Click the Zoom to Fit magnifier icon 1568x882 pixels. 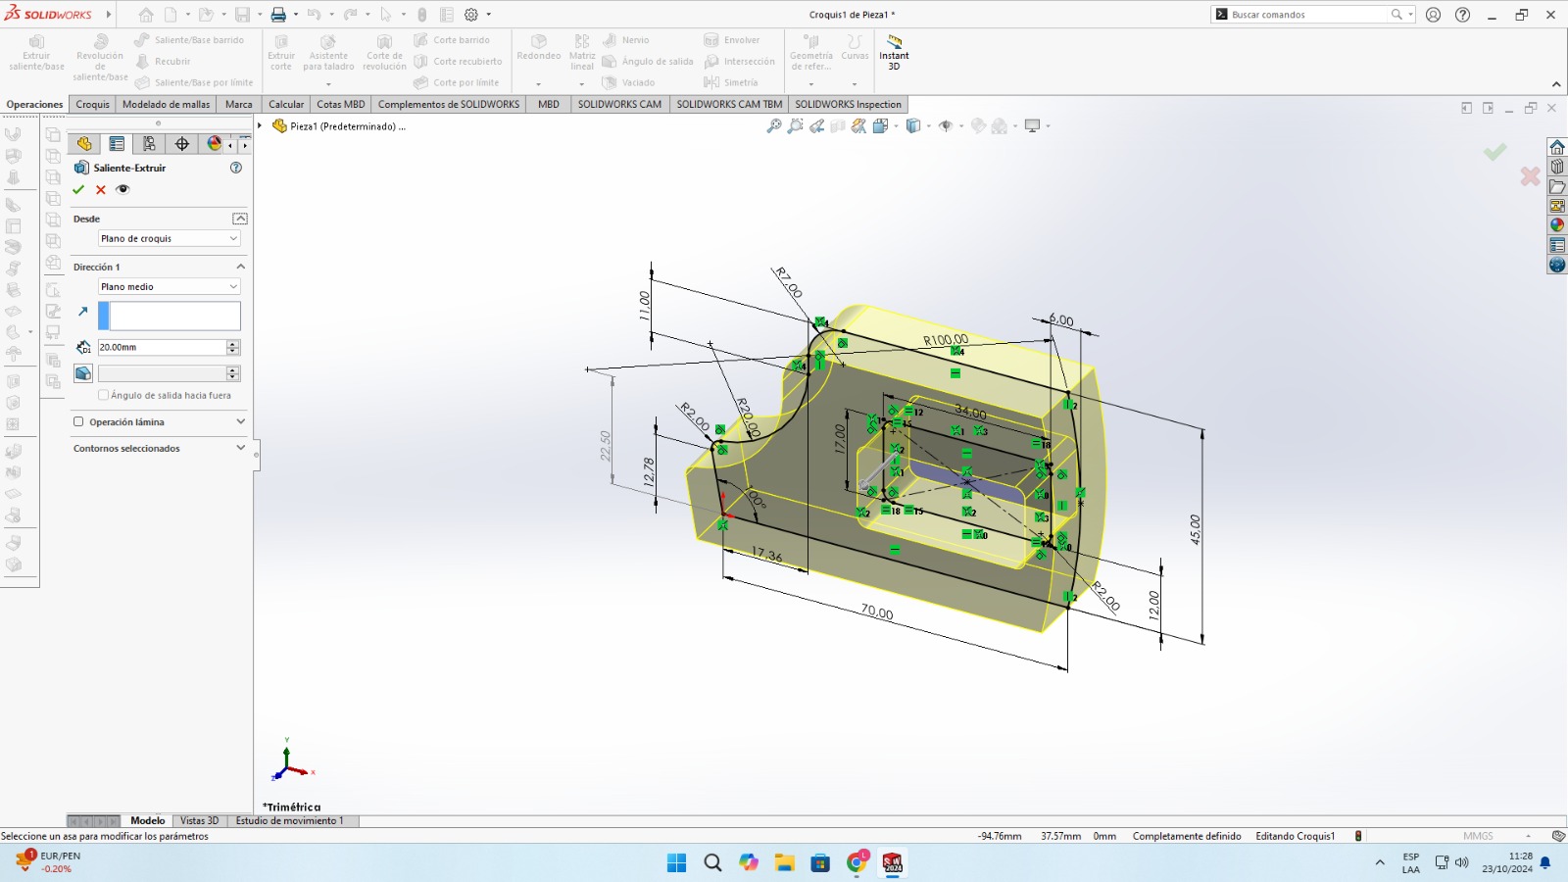tap(773, 126)
